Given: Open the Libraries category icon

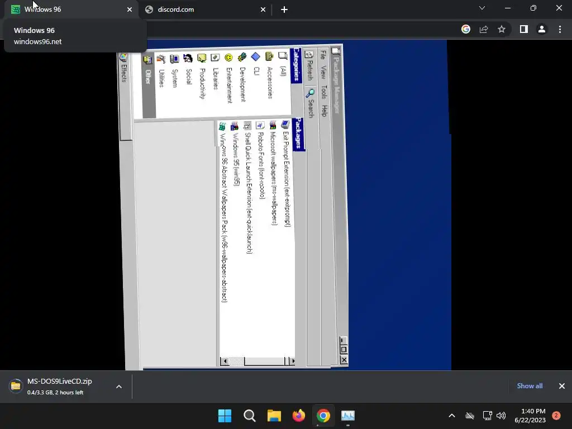Looking at the screenshot, I should point(215,58).
